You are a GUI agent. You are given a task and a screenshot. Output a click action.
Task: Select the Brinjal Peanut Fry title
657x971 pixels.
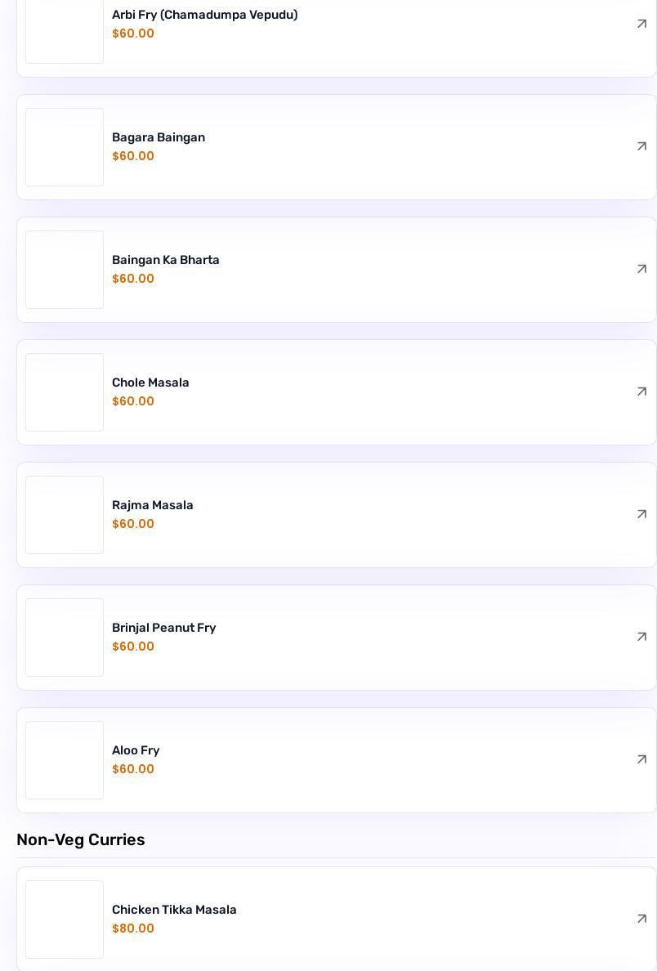pos(163,628)
